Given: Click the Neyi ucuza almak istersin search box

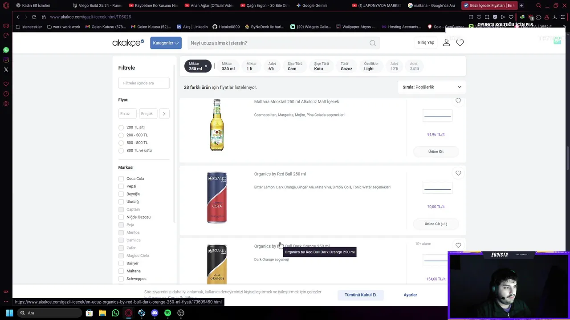Looking at the screenshot, I should [283, 43].
